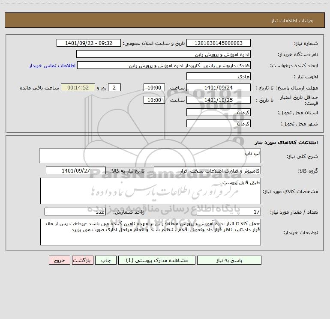This screenshot has width=330, height=319.
Task: Click the countdown timer 00:14:52
Action: tap(78, 87)
